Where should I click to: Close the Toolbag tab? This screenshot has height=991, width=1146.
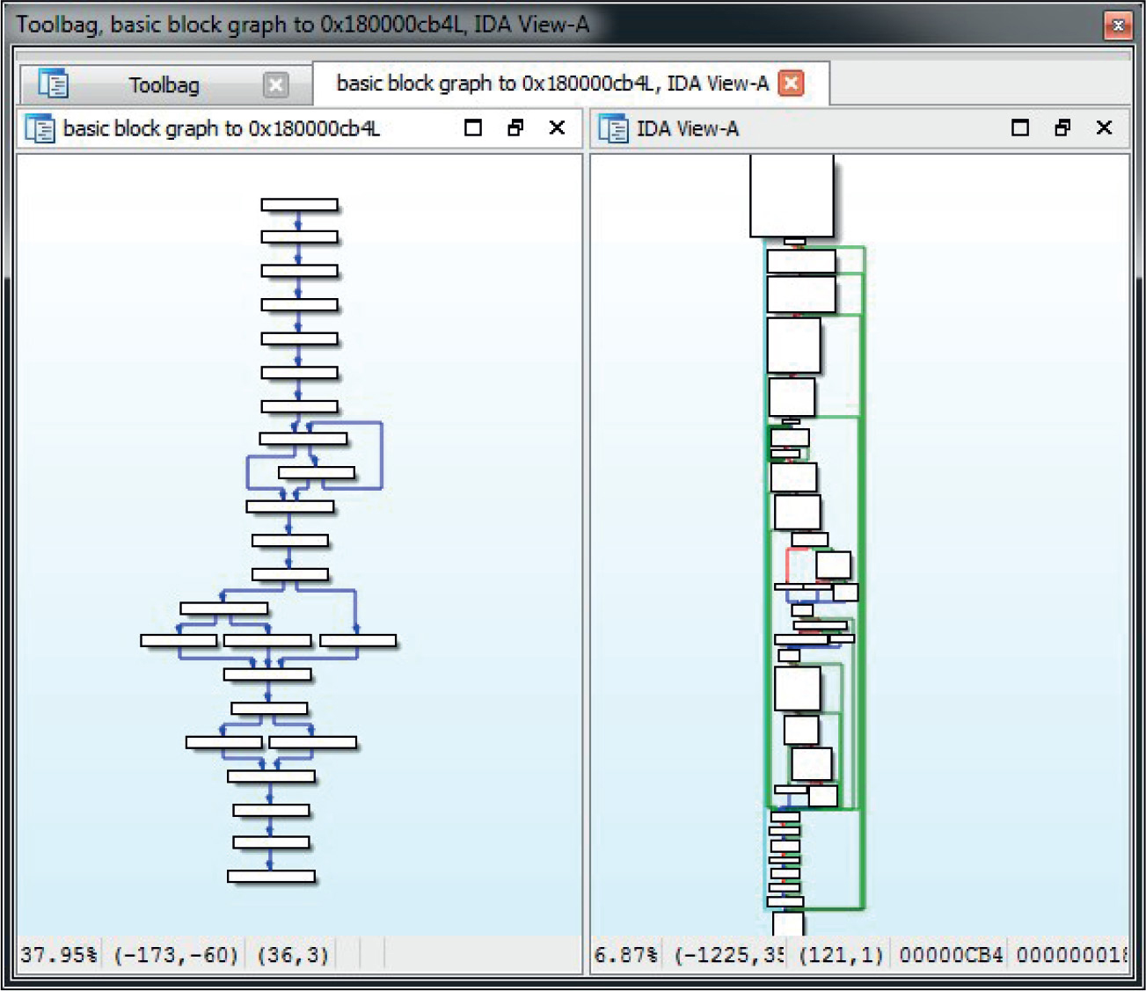click(x=275, y=84)
